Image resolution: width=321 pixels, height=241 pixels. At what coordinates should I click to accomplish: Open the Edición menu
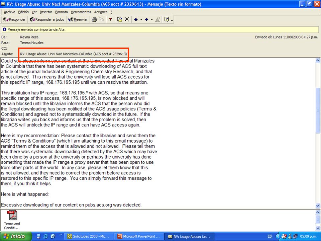(x=23, y=12)
